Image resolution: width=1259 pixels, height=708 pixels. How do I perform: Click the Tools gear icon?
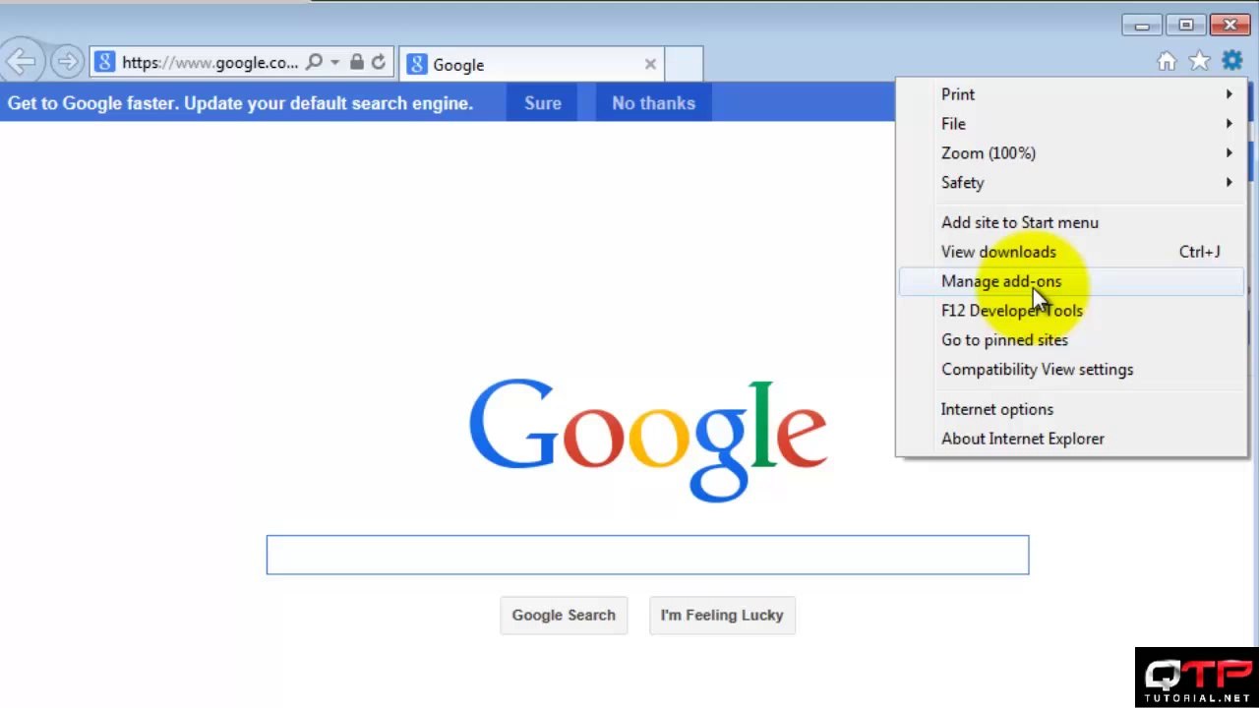pos(1232,61)
